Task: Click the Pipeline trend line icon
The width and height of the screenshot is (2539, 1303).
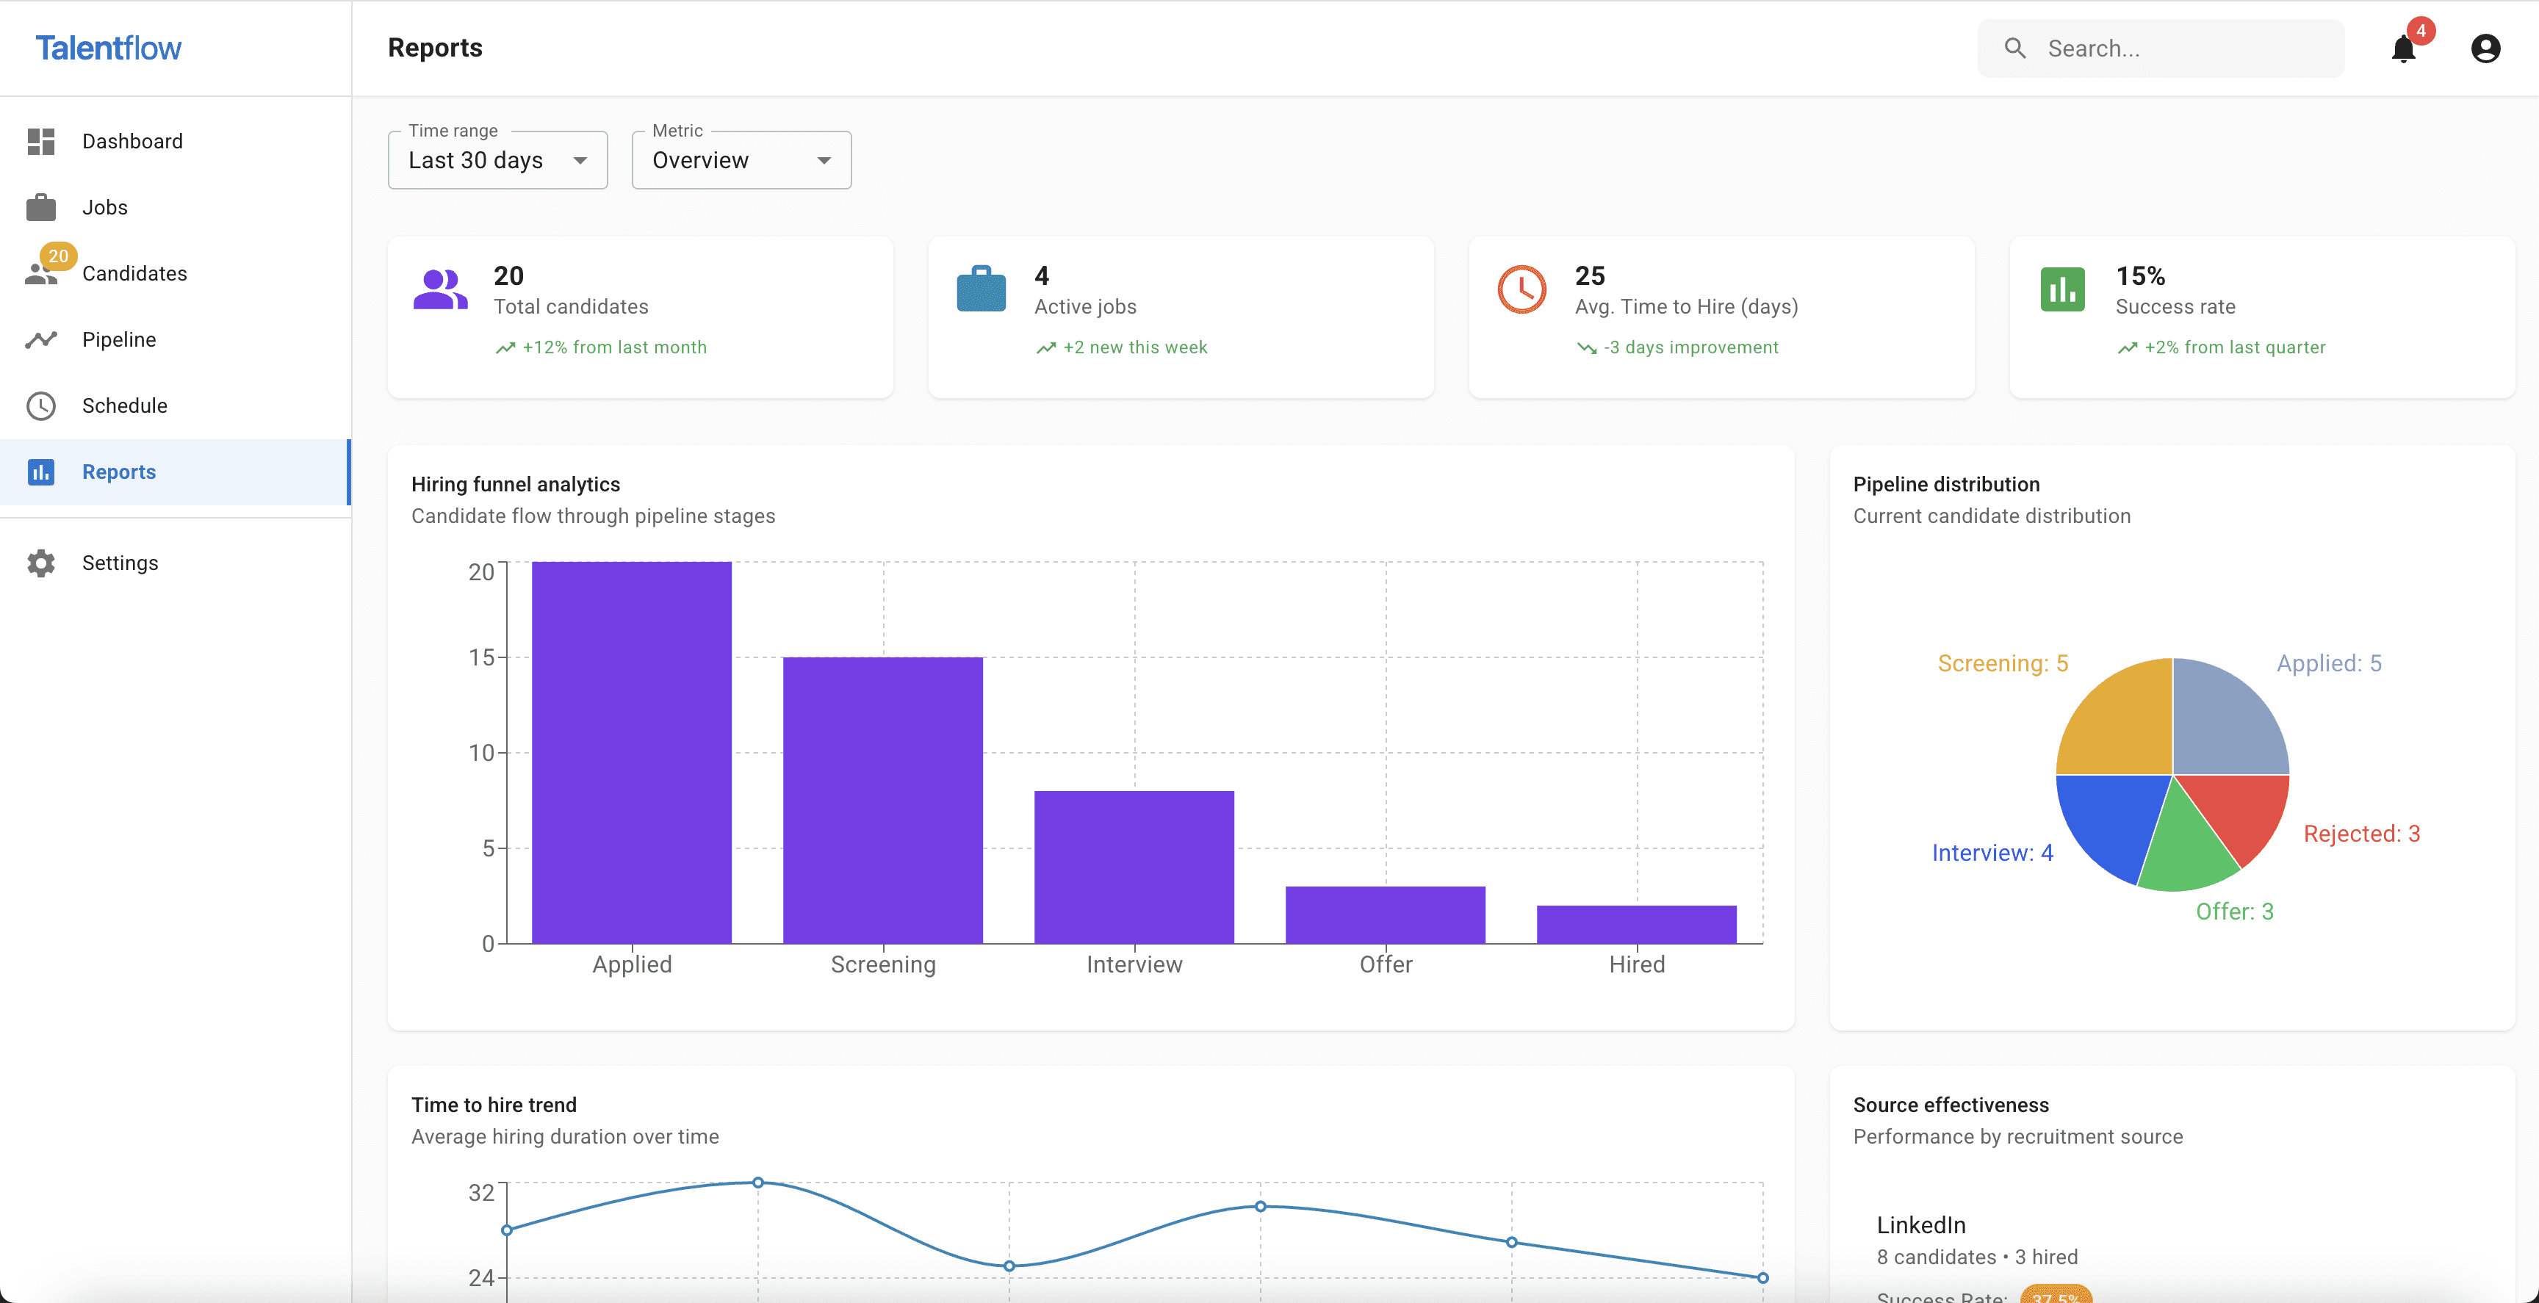Action: [40, 339]
